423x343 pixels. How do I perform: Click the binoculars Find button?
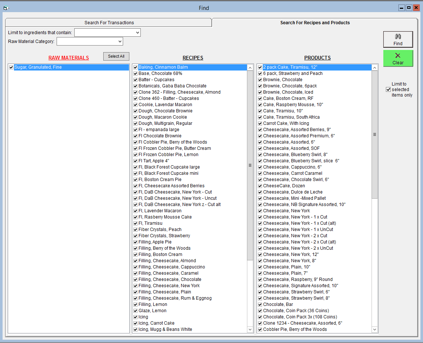point(398,39)
